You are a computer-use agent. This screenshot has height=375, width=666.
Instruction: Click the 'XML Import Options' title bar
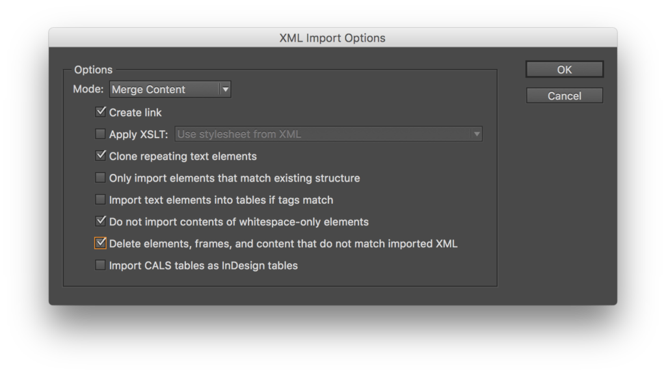click(332, 38)
